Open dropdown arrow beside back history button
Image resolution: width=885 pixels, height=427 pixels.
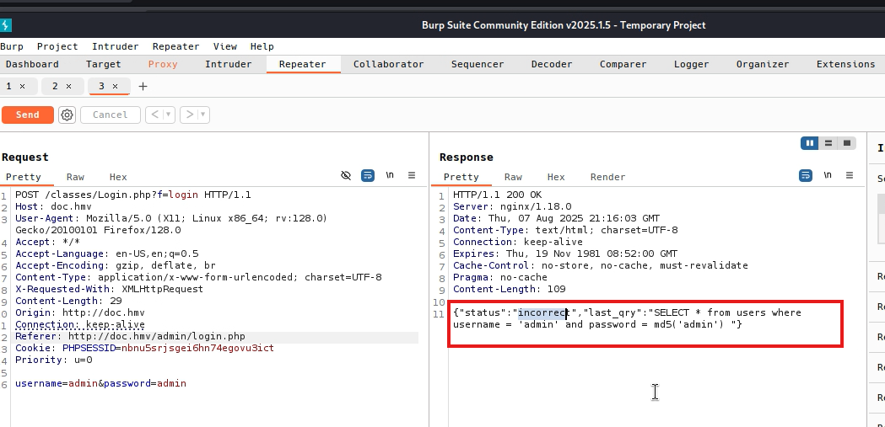click(x=168, y=115)
